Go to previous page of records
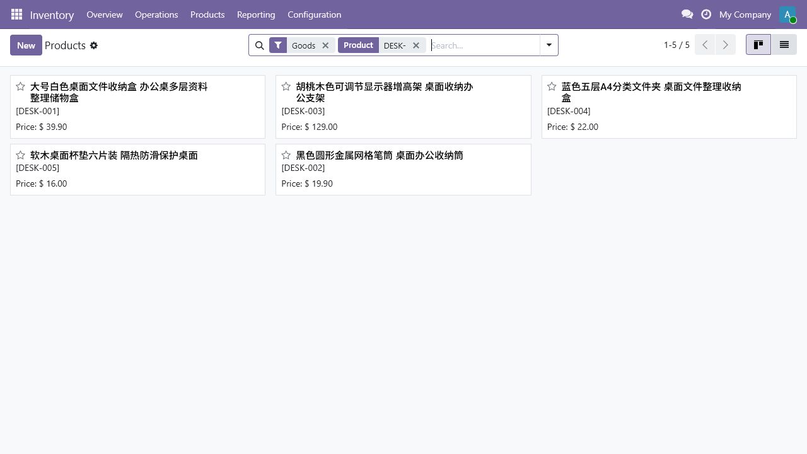Screen dimensions: 807x454 coord(705,45)
